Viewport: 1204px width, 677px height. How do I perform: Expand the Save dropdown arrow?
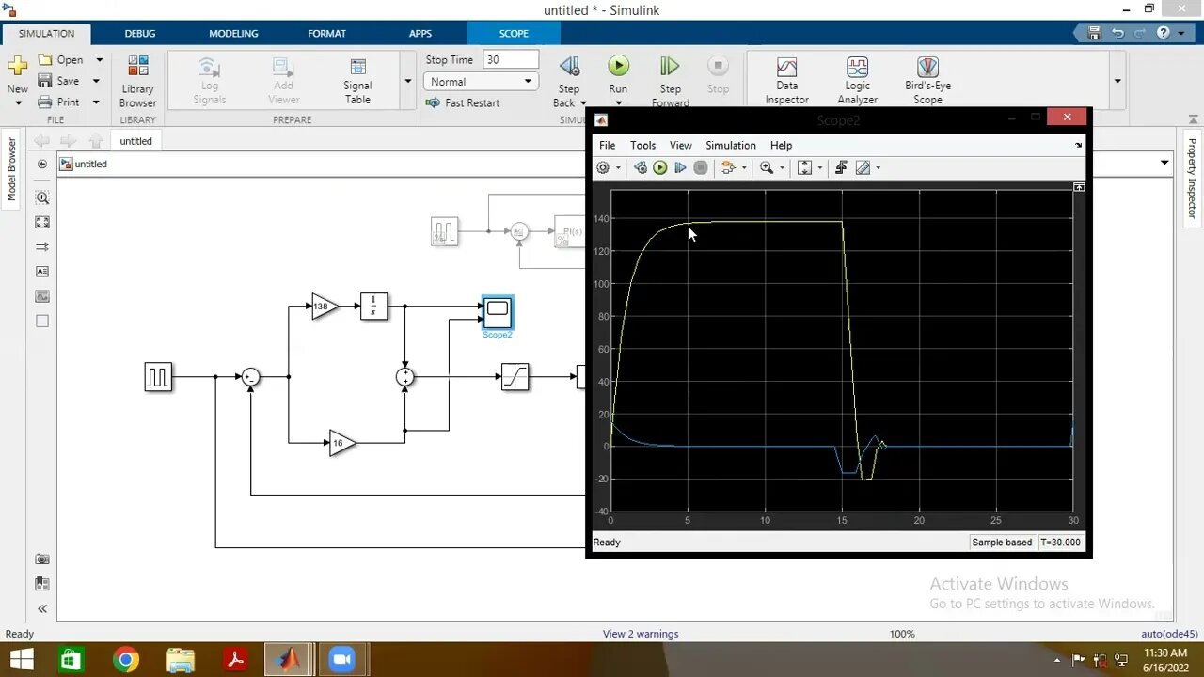pyautogui.click(x=96, y=81)
